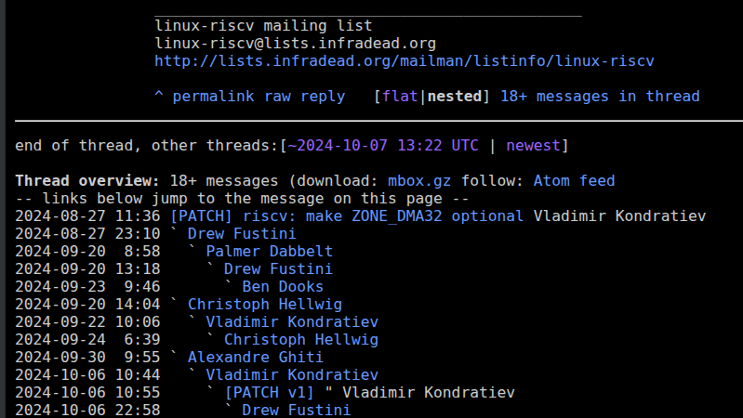
Task: Switch to flat thread view
Action: [x=400, y=97]
